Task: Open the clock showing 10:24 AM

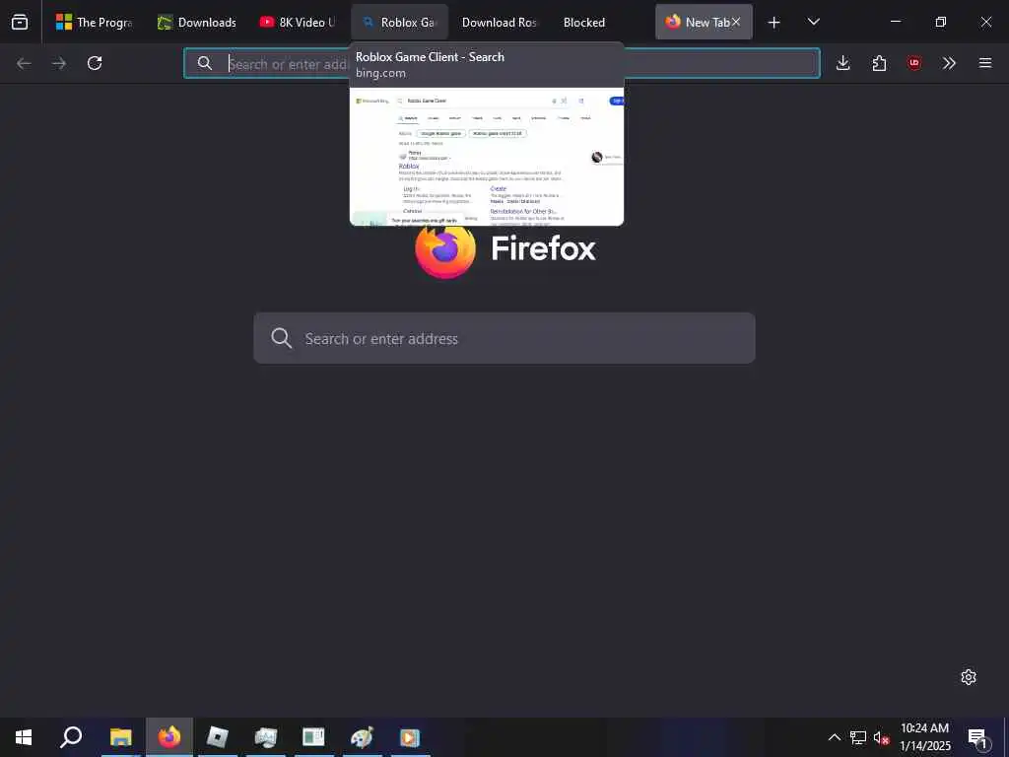Action: pos(924,737)
